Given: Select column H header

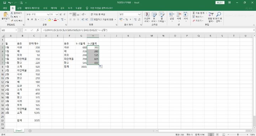Looking at the screenshot, I should pos(93,36).
